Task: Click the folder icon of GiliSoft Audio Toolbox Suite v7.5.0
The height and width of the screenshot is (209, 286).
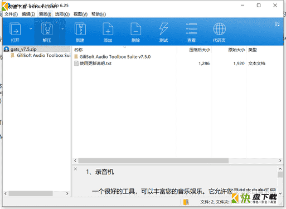Action: tap(76, 57)
